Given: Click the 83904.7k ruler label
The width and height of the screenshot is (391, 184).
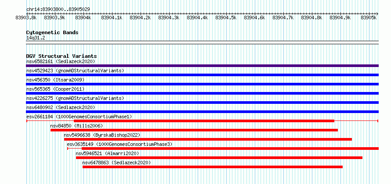Looking at the screenshot, I should 283,18.
